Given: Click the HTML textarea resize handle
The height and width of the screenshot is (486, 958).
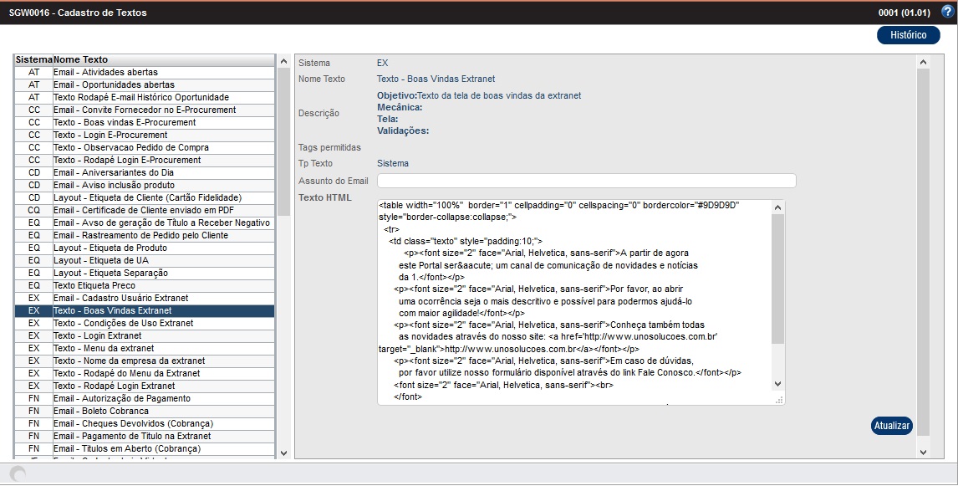Looking at the screenshot, I should pyautogui.click(x=779, y=401).
